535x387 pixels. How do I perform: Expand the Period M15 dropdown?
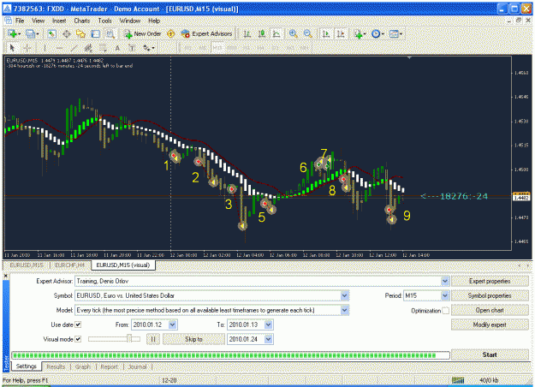445,295
